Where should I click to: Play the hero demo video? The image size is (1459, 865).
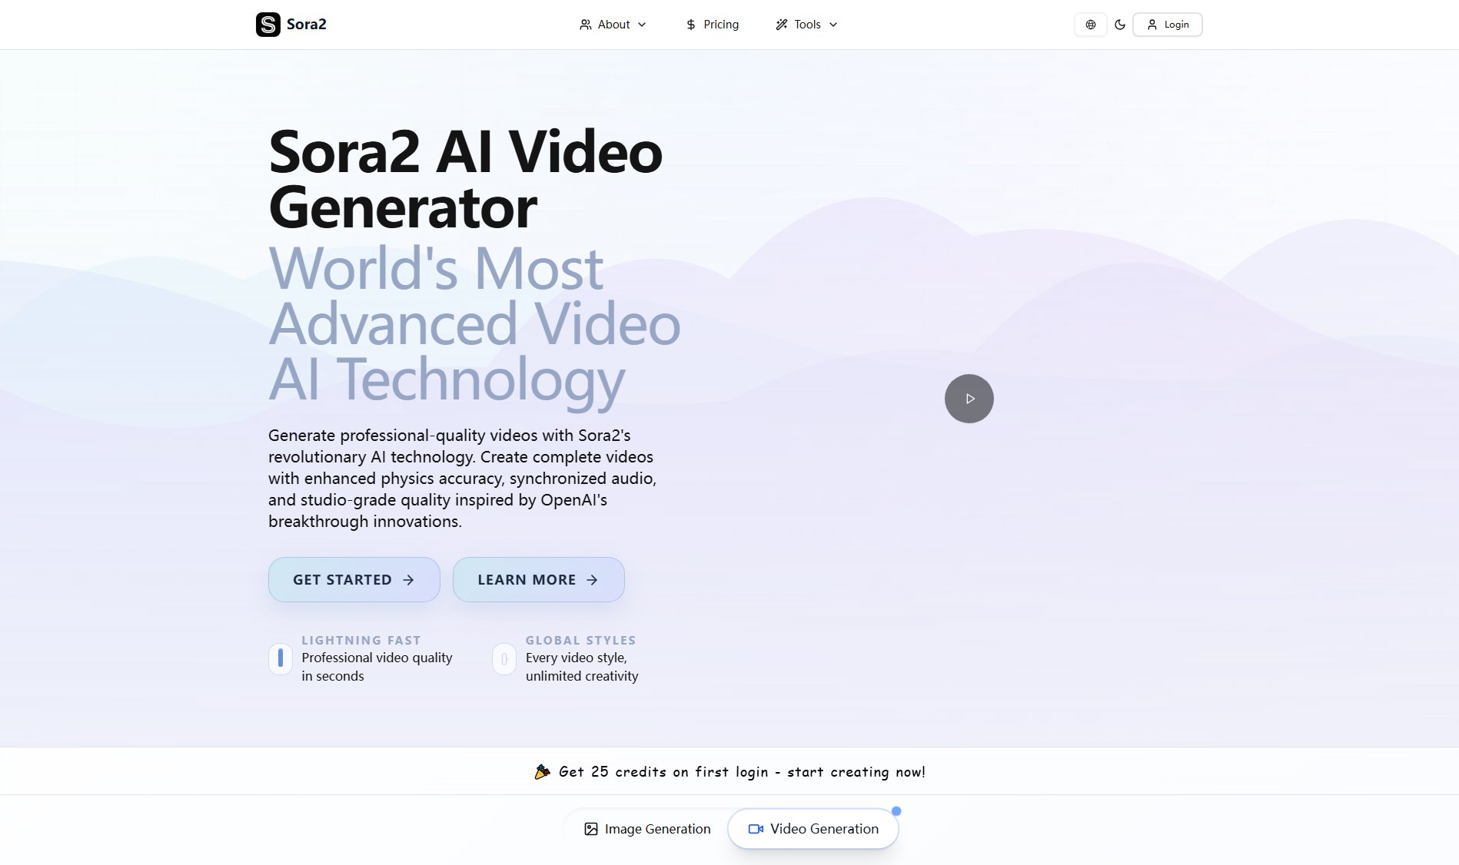tap(969, 399)
